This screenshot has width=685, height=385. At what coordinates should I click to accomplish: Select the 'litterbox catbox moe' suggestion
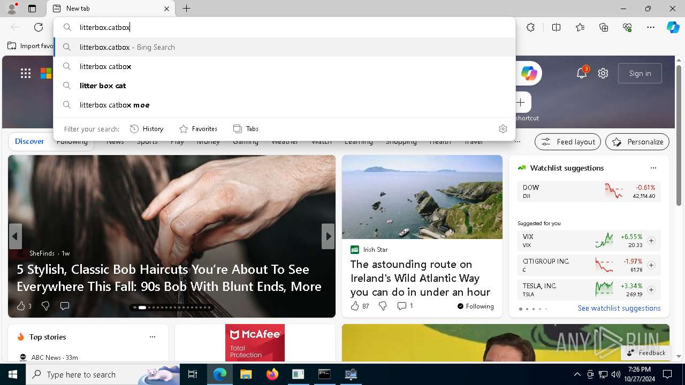[x=285, y=105]
